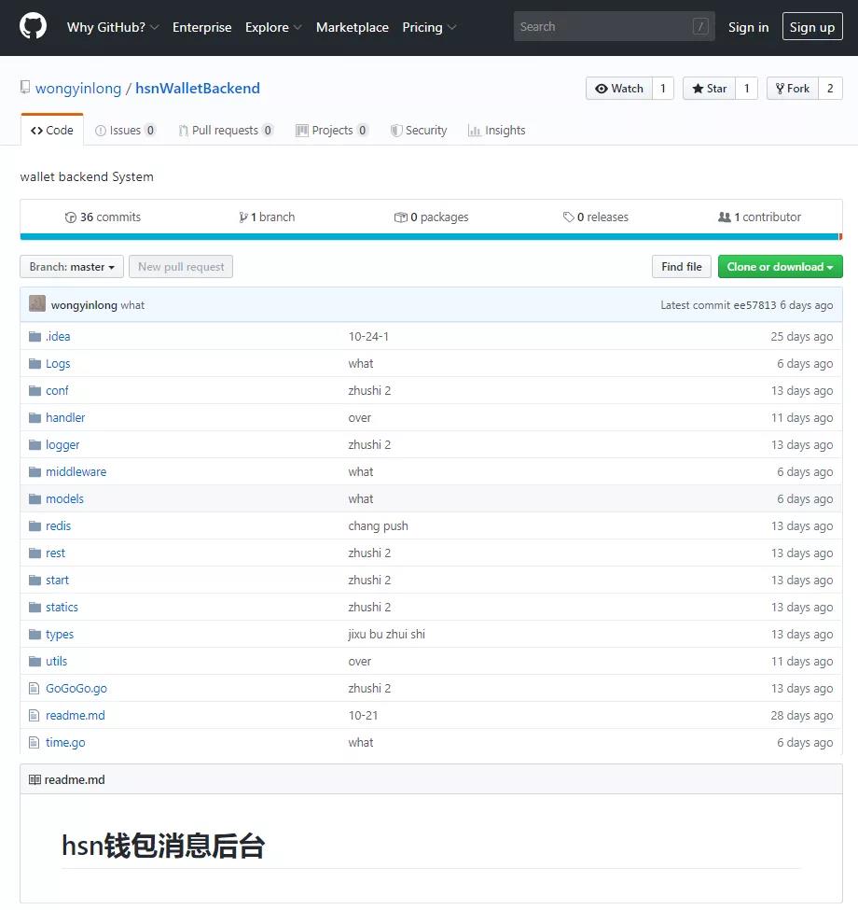Screen dimensions: 858x910
Task: Expand the Explore menu
Action: pos(273,27)
